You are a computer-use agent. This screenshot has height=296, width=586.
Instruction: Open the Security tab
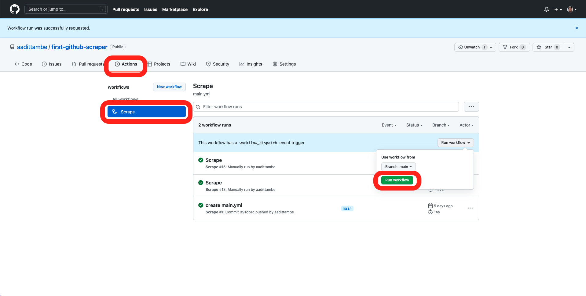(218, 64)
